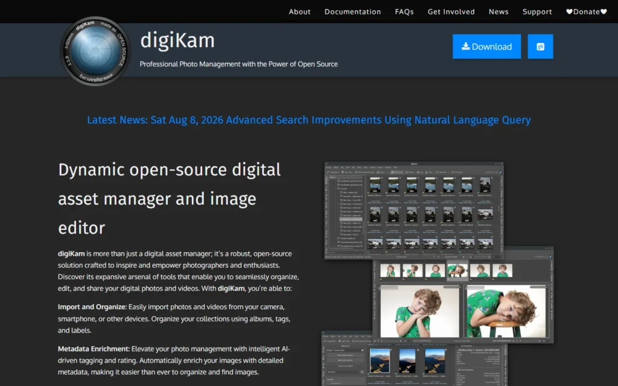Viewport: 618px width, 386px height.
Task: Go to FAQs
Action: pos(404,12)
